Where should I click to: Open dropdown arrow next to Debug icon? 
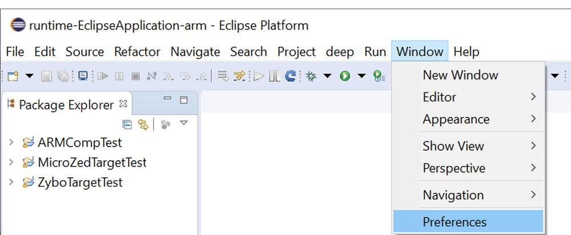(x=327, y=75)
